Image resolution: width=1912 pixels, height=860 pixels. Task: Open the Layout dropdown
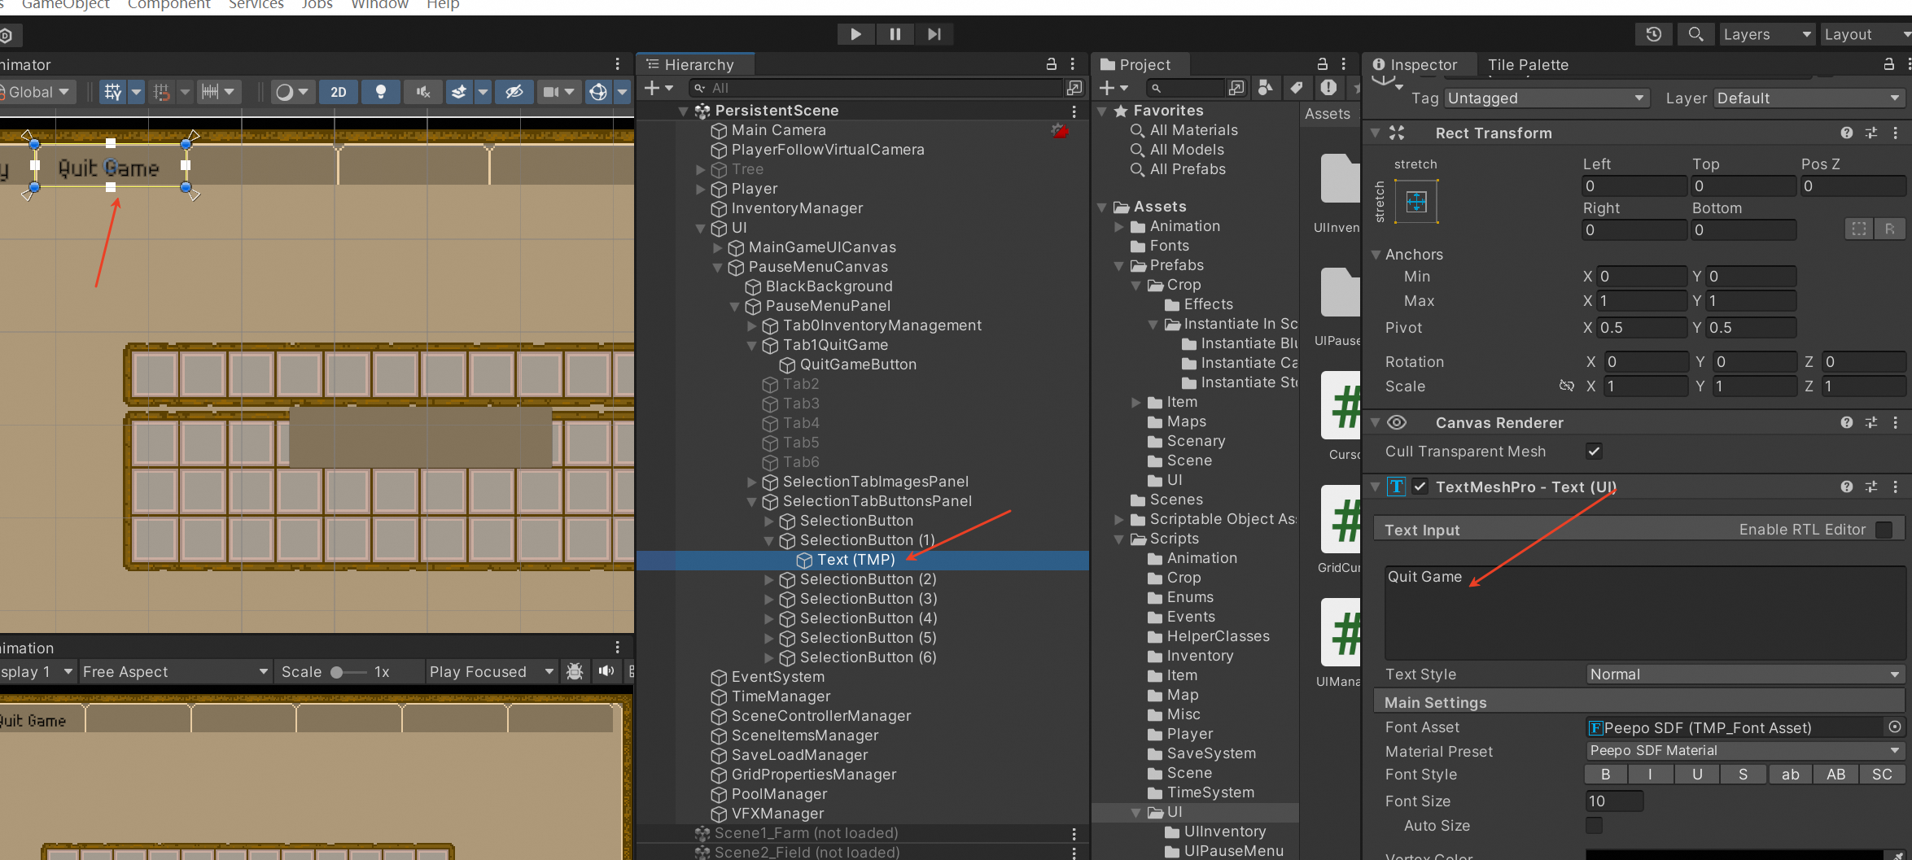click(x=1866, y=34)
